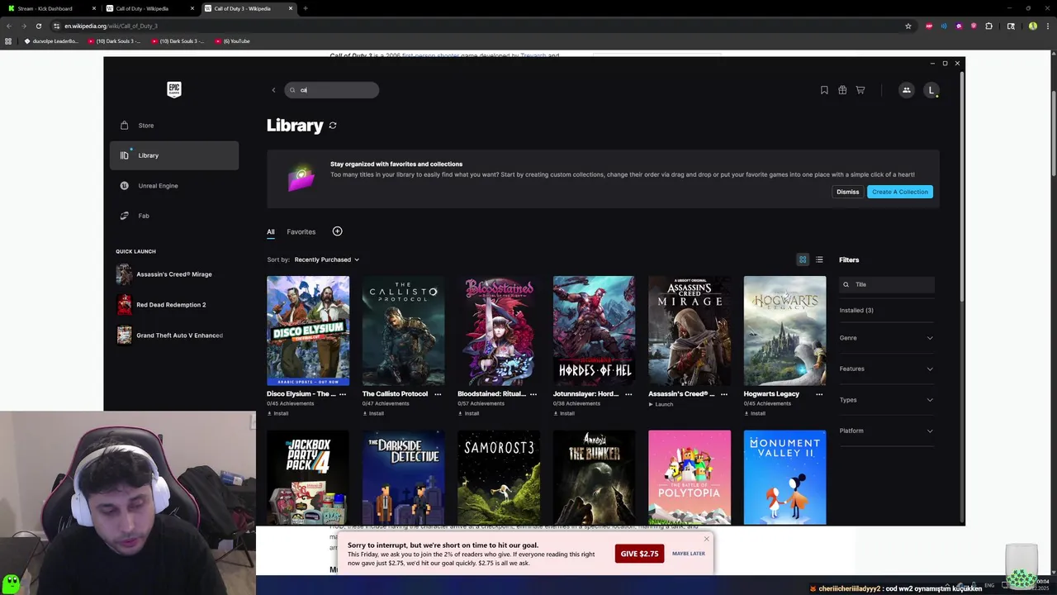Open options menu for Assassin's Creed Mirage
The image size is (1057, 595).
point(724,394)
